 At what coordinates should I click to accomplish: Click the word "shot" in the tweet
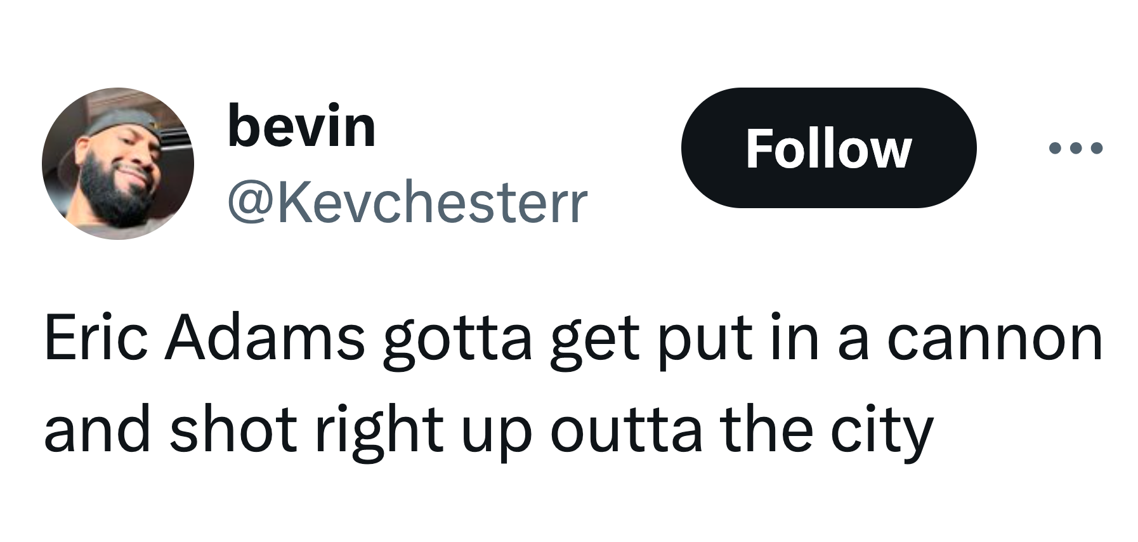[233, 429]
